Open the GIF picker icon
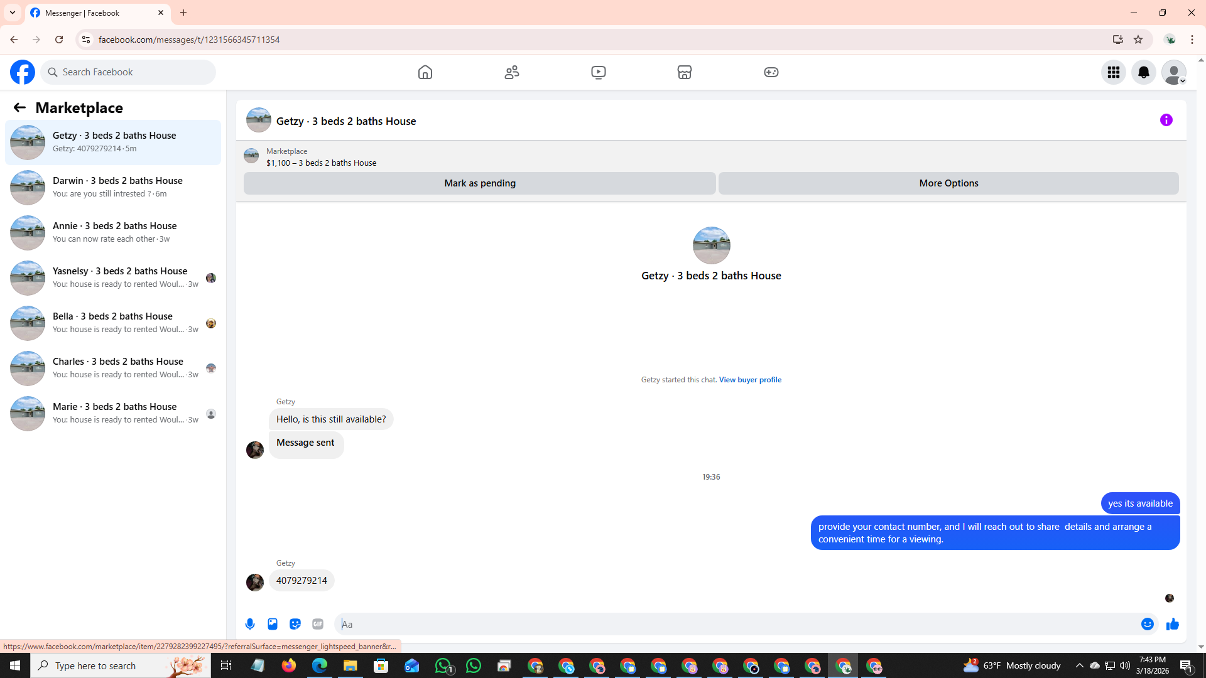 point(318,624)
